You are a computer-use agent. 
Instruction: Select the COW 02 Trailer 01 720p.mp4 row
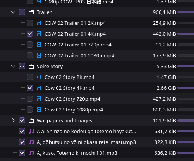point(97,45)
